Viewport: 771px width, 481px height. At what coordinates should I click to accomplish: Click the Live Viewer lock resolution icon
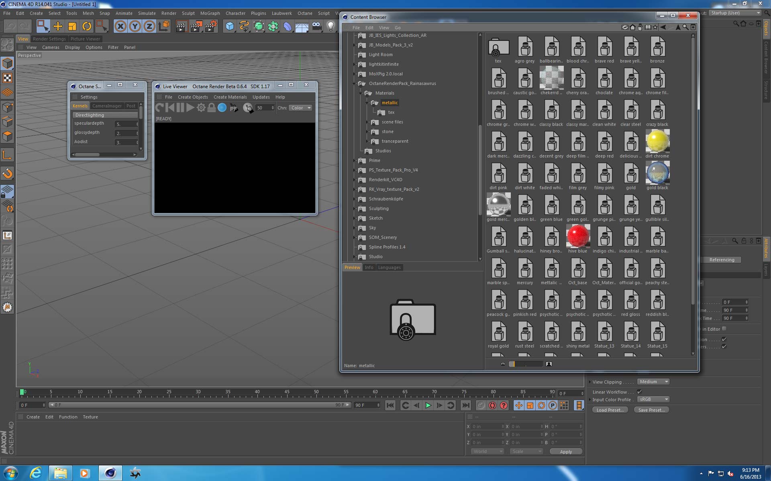coord(211,108)
